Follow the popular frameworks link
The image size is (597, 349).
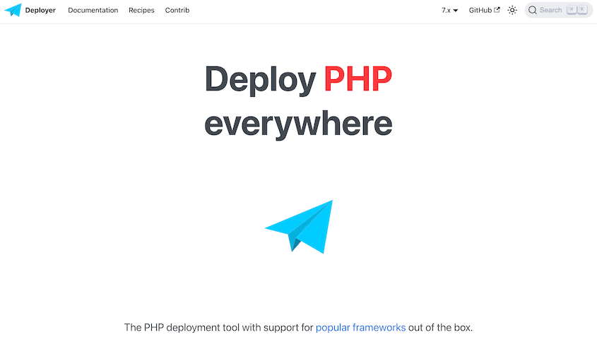(x=360, y=327)
